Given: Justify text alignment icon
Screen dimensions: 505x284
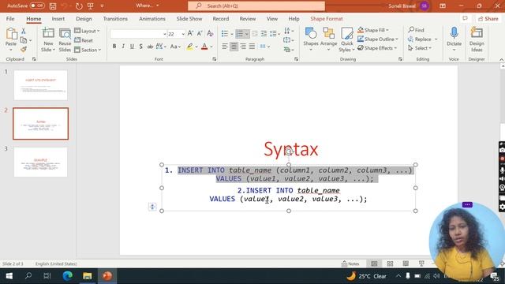Looking at the screenshot, I should (252, 47).
